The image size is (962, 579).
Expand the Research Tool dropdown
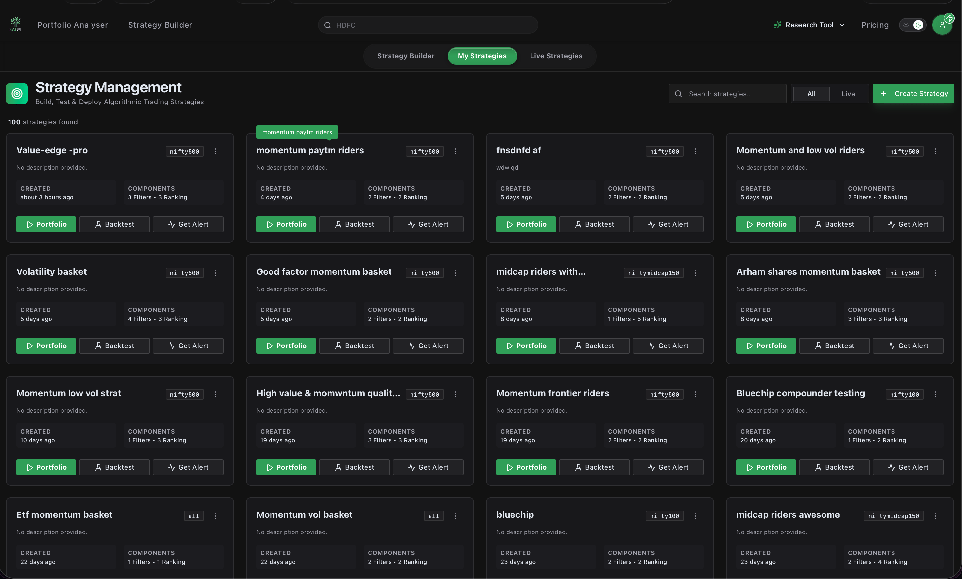(x=809, y=25)
